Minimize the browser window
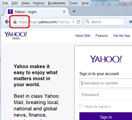 pyautogui.click(x=123, y=3)
